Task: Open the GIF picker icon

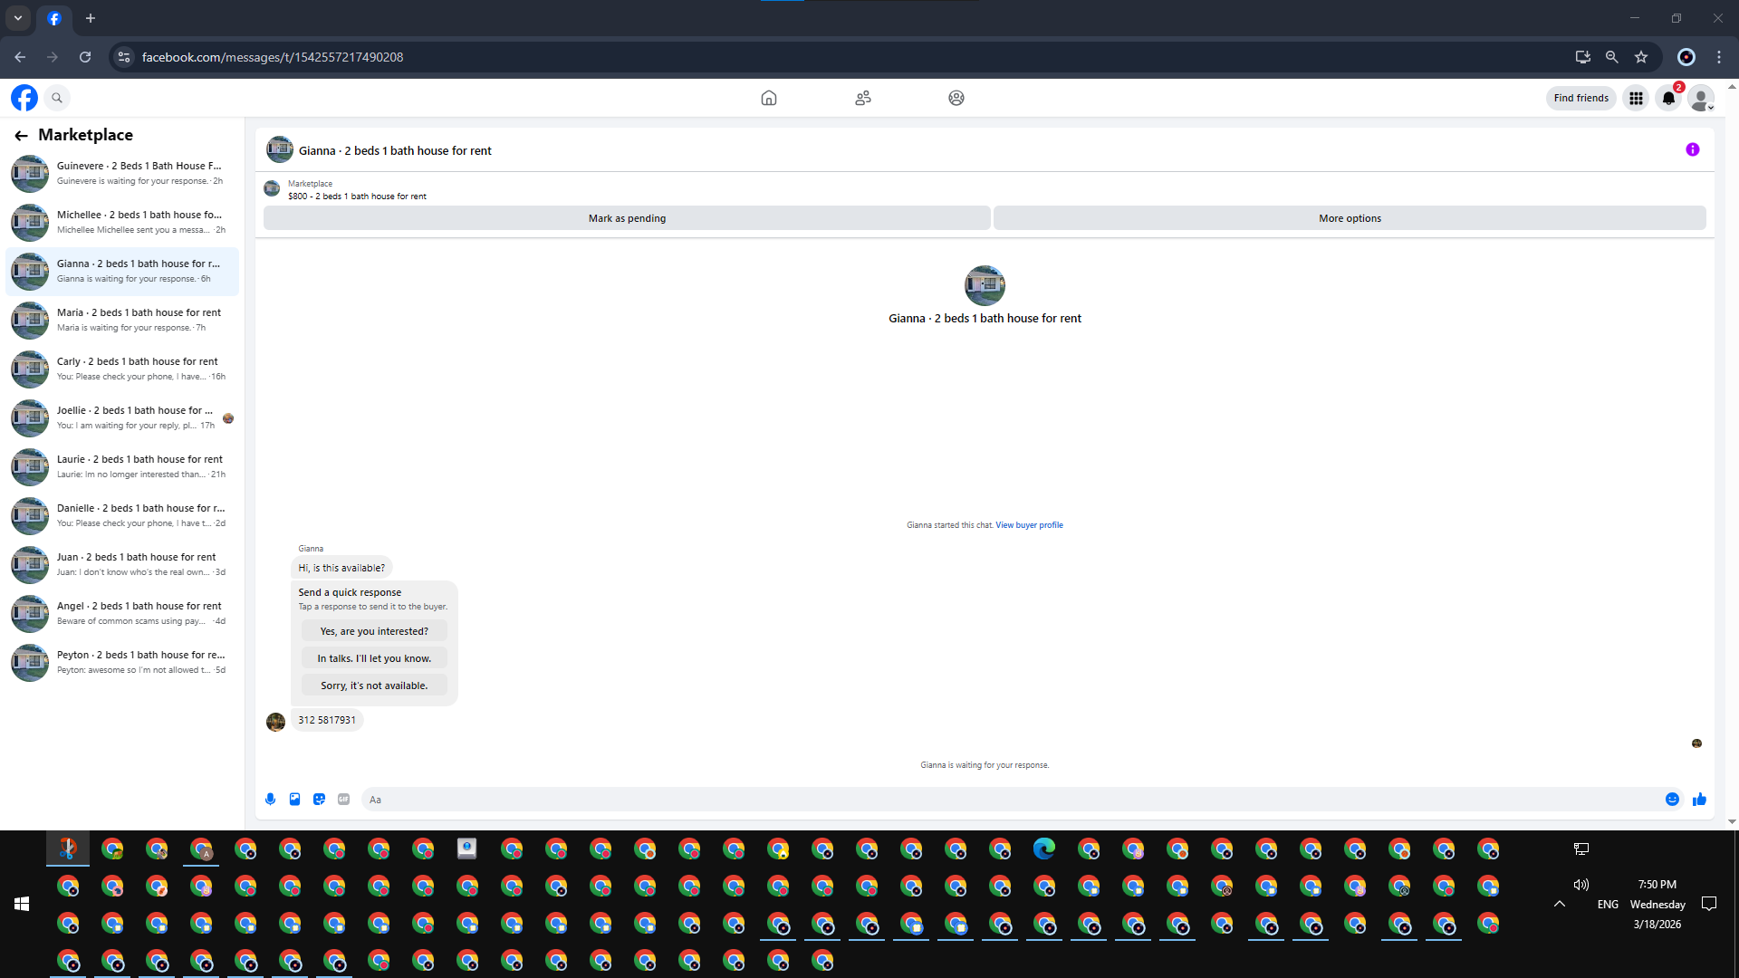Action: coord(343,799)
